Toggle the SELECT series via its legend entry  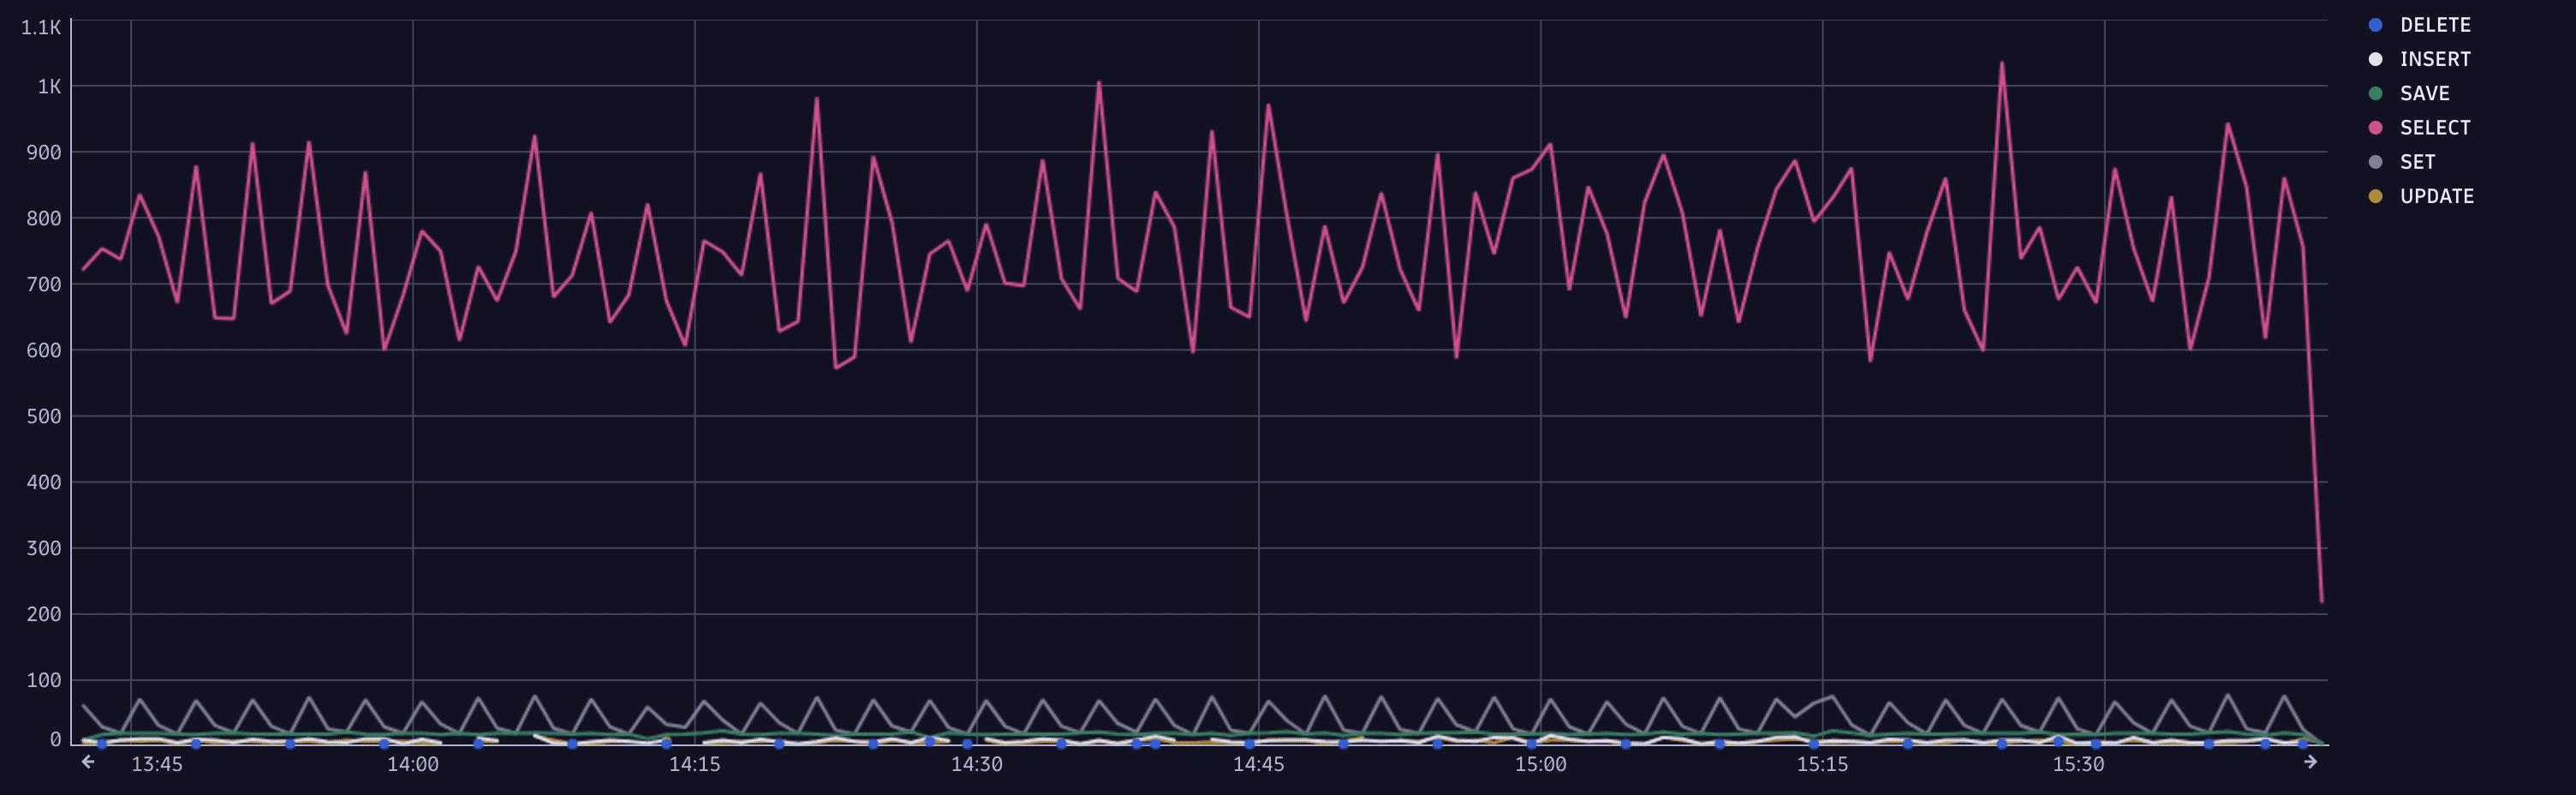click(2435, 127)
